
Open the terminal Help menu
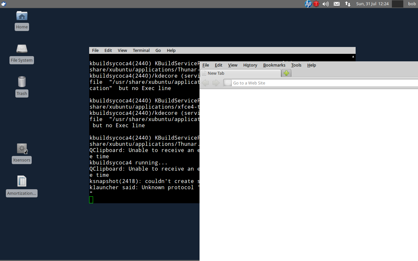tap(171, 50)
